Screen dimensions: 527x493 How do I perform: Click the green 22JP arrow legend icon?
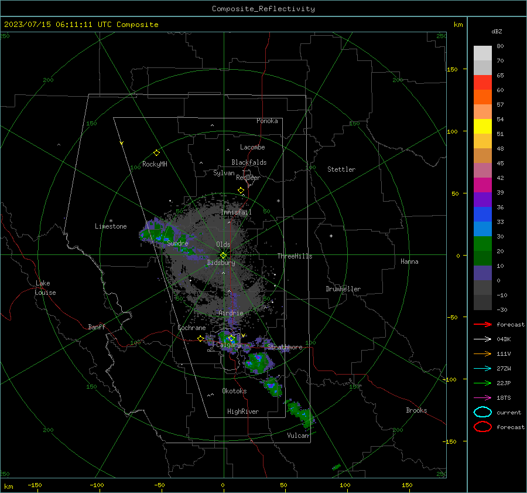tap(482, 383)
